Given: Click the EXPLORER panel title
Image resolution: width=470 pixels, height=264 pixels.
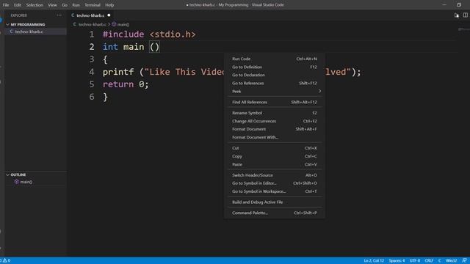Looking at the screenshot, I should tap(18, 15).
